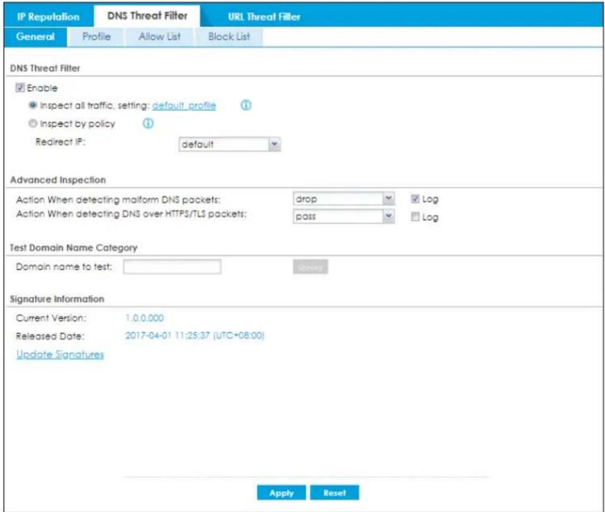Open the default_profile link
605x512 pixels.
pos(184,105)
